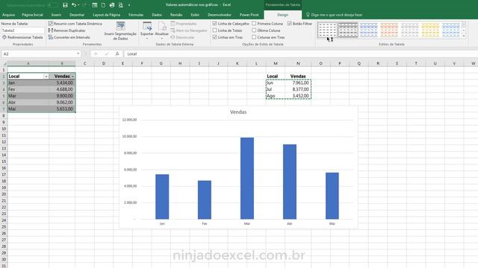
Task: Click Remover Duplicatas button
Action: (66, 31)
